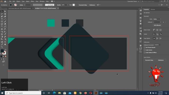The height and width of the screenshot is (95, 169).
Task: Click the Change Screen Mode icon
Action: pos(3,61)
